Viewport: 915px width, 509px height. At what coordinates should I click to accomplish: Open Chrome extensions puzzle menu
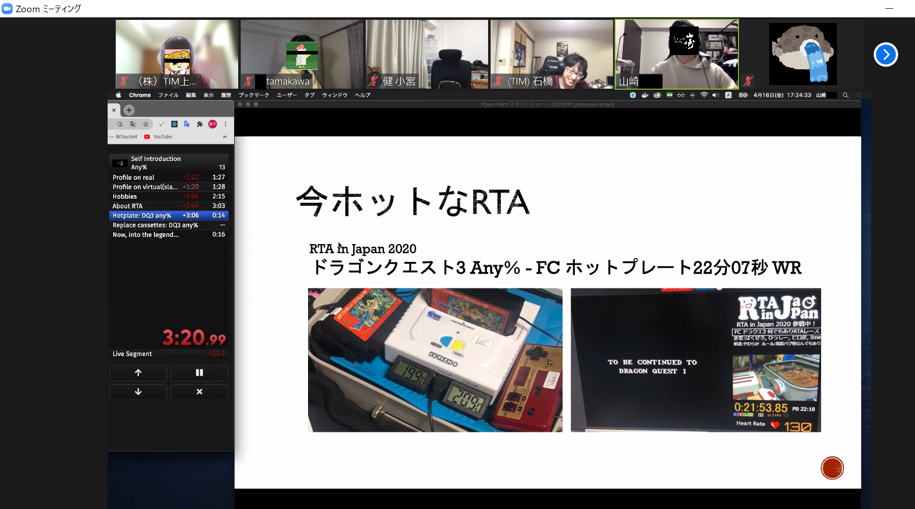pos(199,124)
